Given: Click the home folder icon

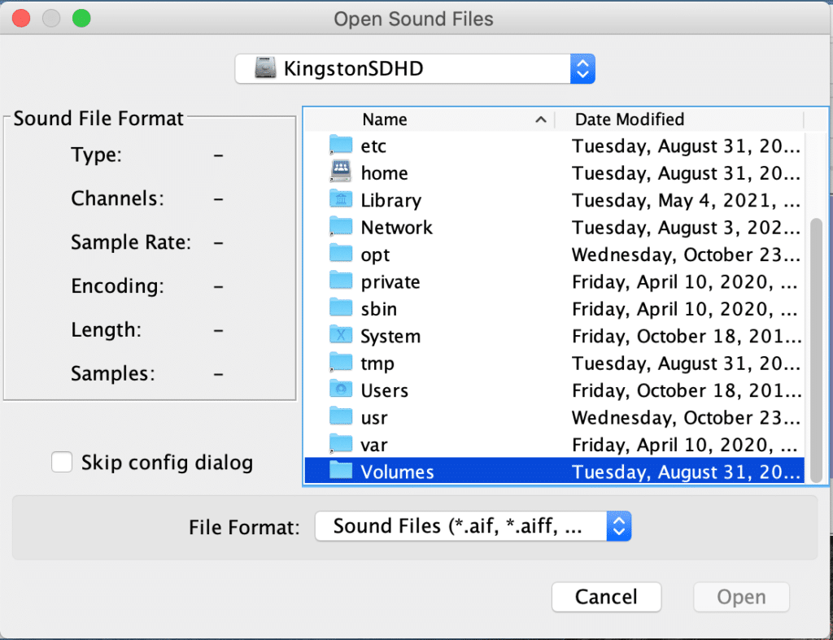Looking at the screenshot, I should click(340, 172).
